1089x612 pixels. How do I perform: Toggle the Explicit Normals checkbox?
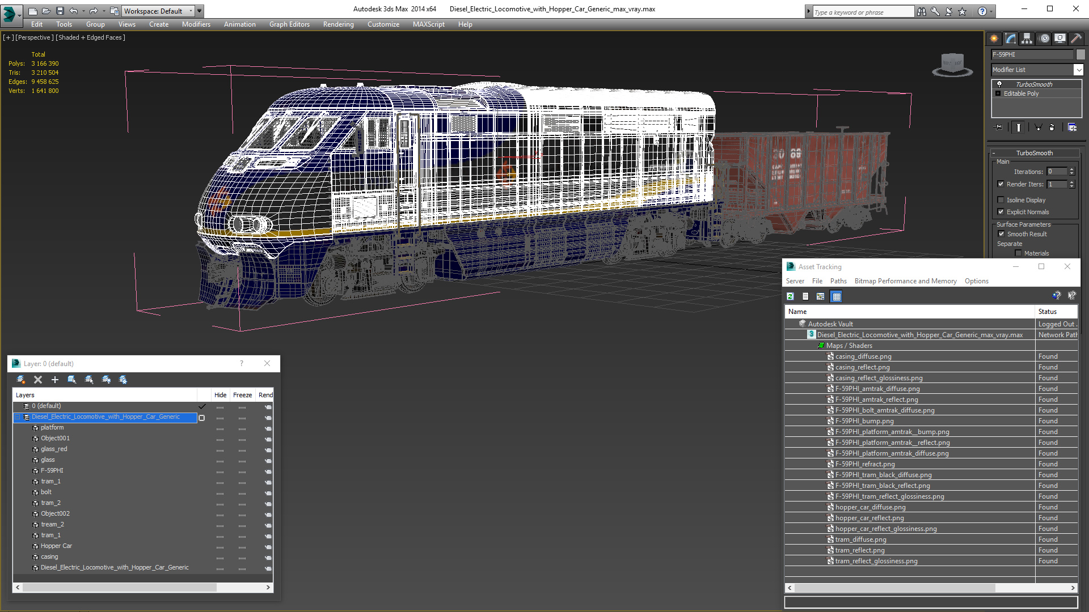click(x=1001, y=212)
